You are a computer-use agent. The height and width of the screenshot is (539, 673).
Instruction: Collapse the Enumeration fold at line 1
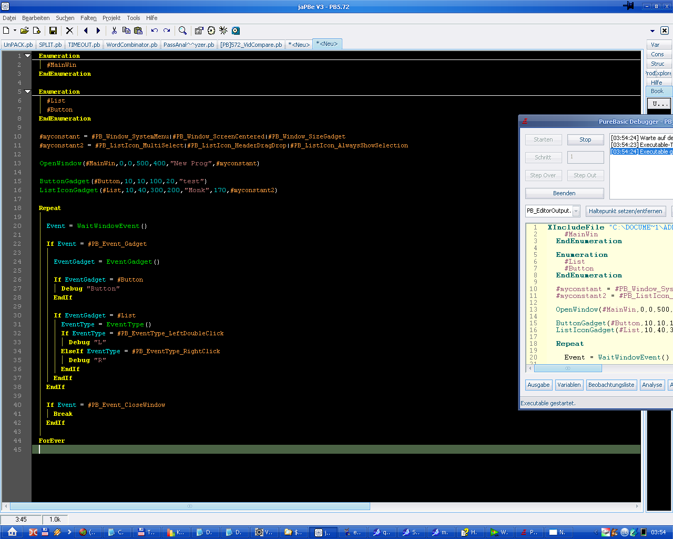coord(28,56)
